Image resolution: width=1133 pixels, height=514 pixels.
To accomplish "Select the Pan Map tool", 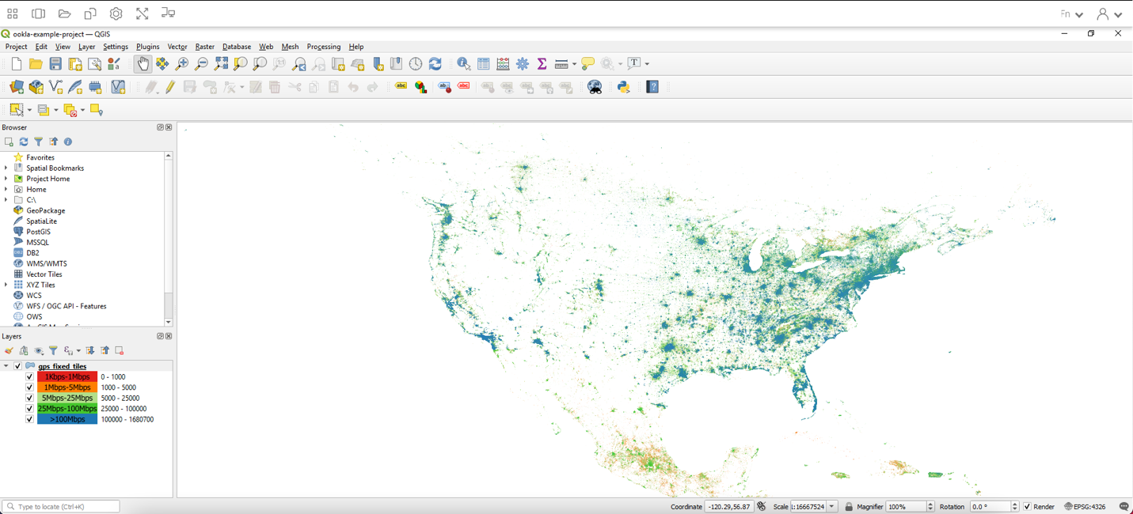I will tap(143, 64).
